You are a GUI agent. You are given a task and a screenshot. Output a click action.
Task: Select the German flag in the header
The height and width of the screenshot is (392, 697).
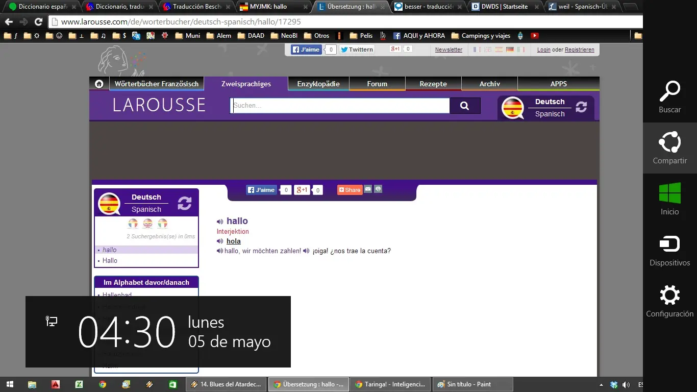click(x=509, y=50)
